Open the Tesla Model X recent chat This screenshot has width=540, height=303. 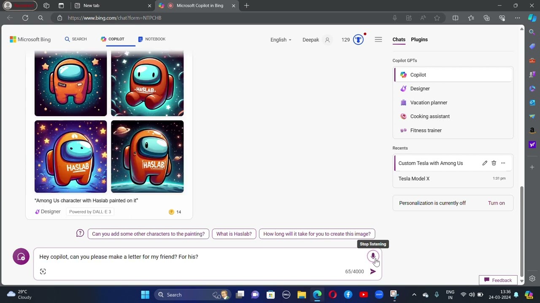point(453,178)
